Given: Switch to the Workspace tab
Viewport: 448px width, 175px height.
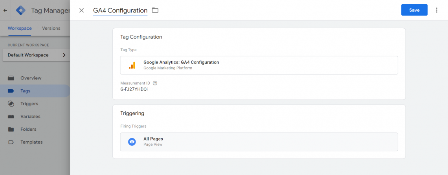Looking at the screenshot, I should pyautogui.click(x=20, y=28).
